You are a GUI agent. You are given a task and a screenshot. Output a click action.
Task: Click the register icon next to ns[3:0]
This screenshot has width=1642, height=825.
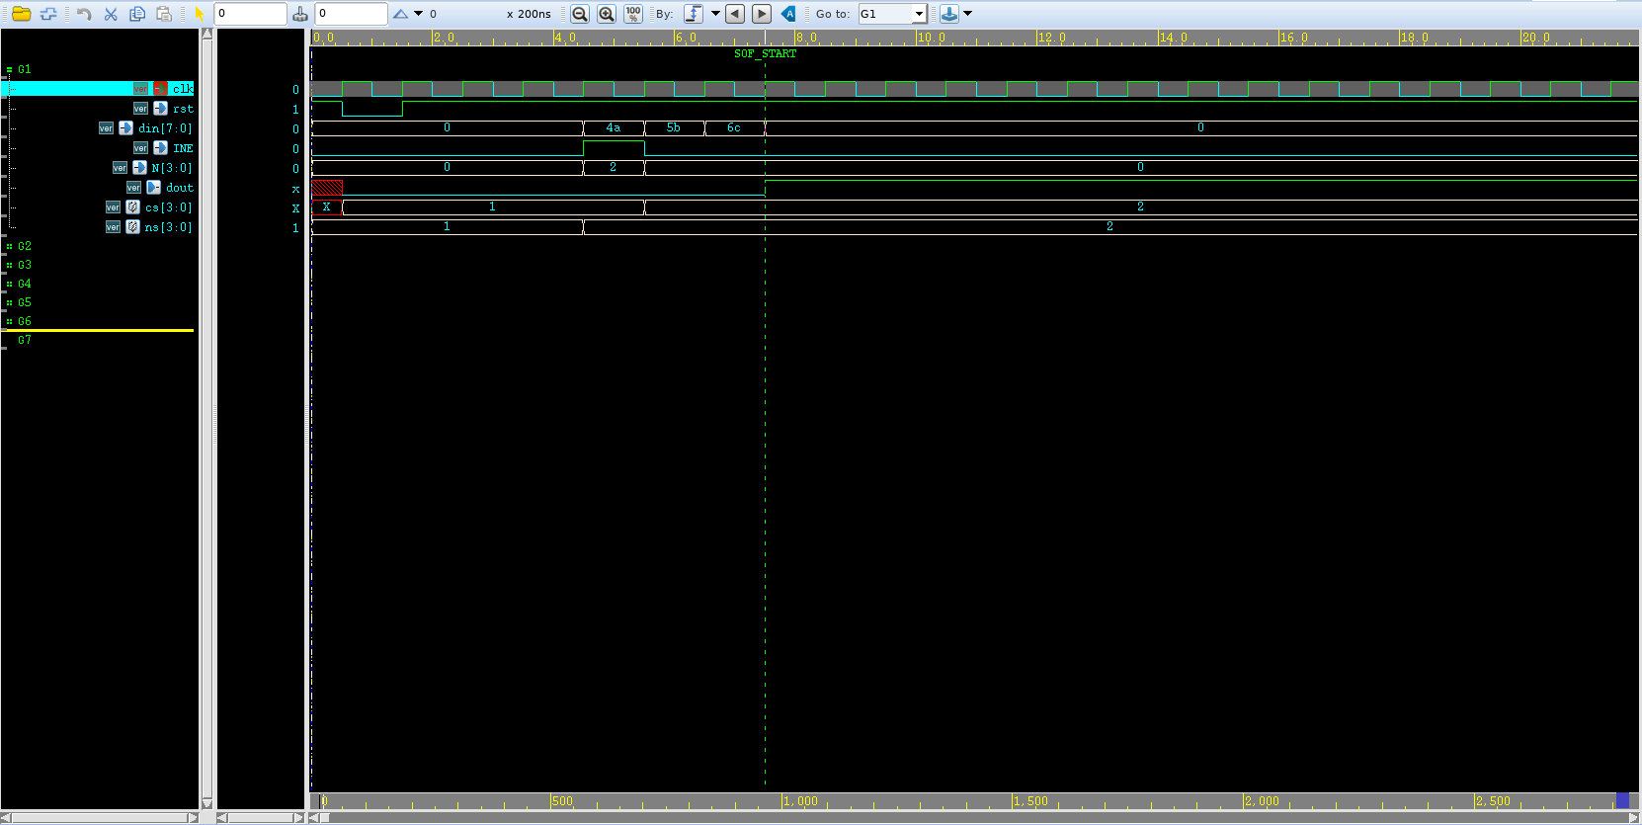[x=132, y=227]
